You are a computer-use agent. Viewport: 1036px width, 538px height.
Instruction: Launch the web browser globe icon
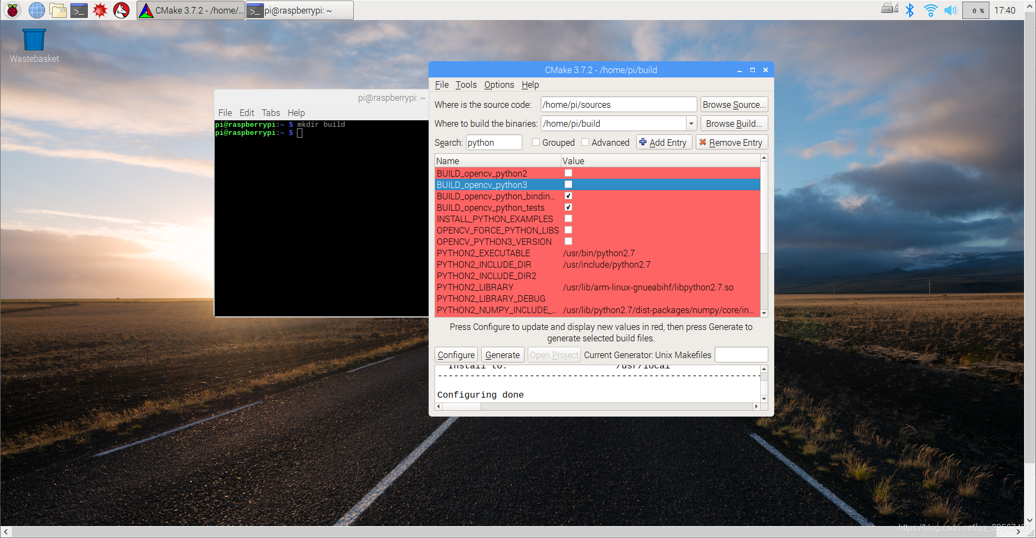click(36, 10)
